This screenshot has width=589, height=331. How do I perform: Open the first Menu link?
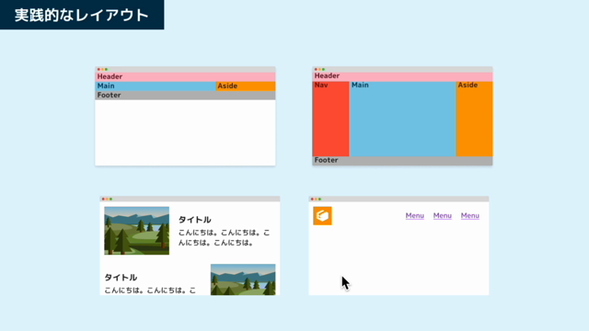415,216
